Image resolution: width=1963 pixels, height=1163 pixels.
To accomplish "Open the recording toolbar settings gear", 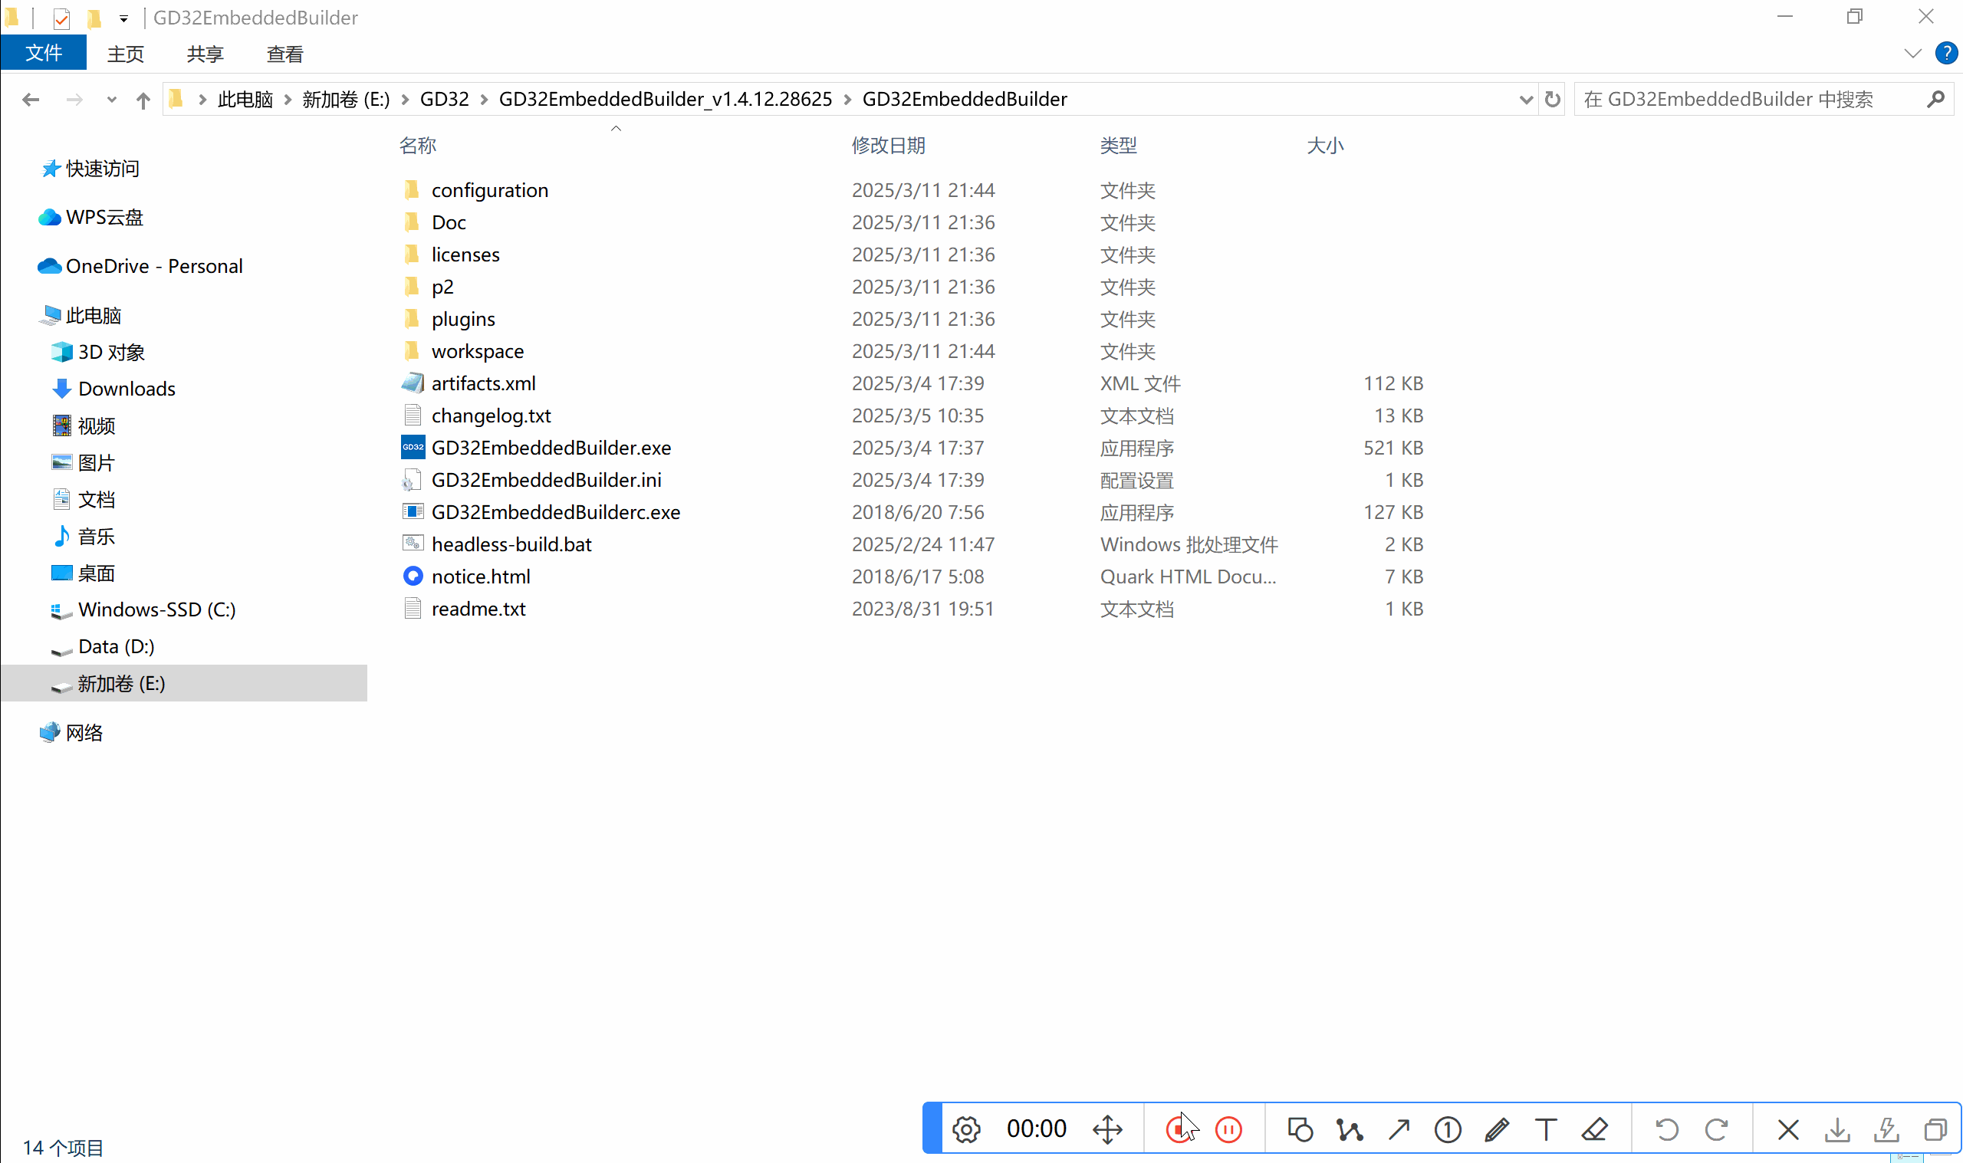I will pos(966,1129).
